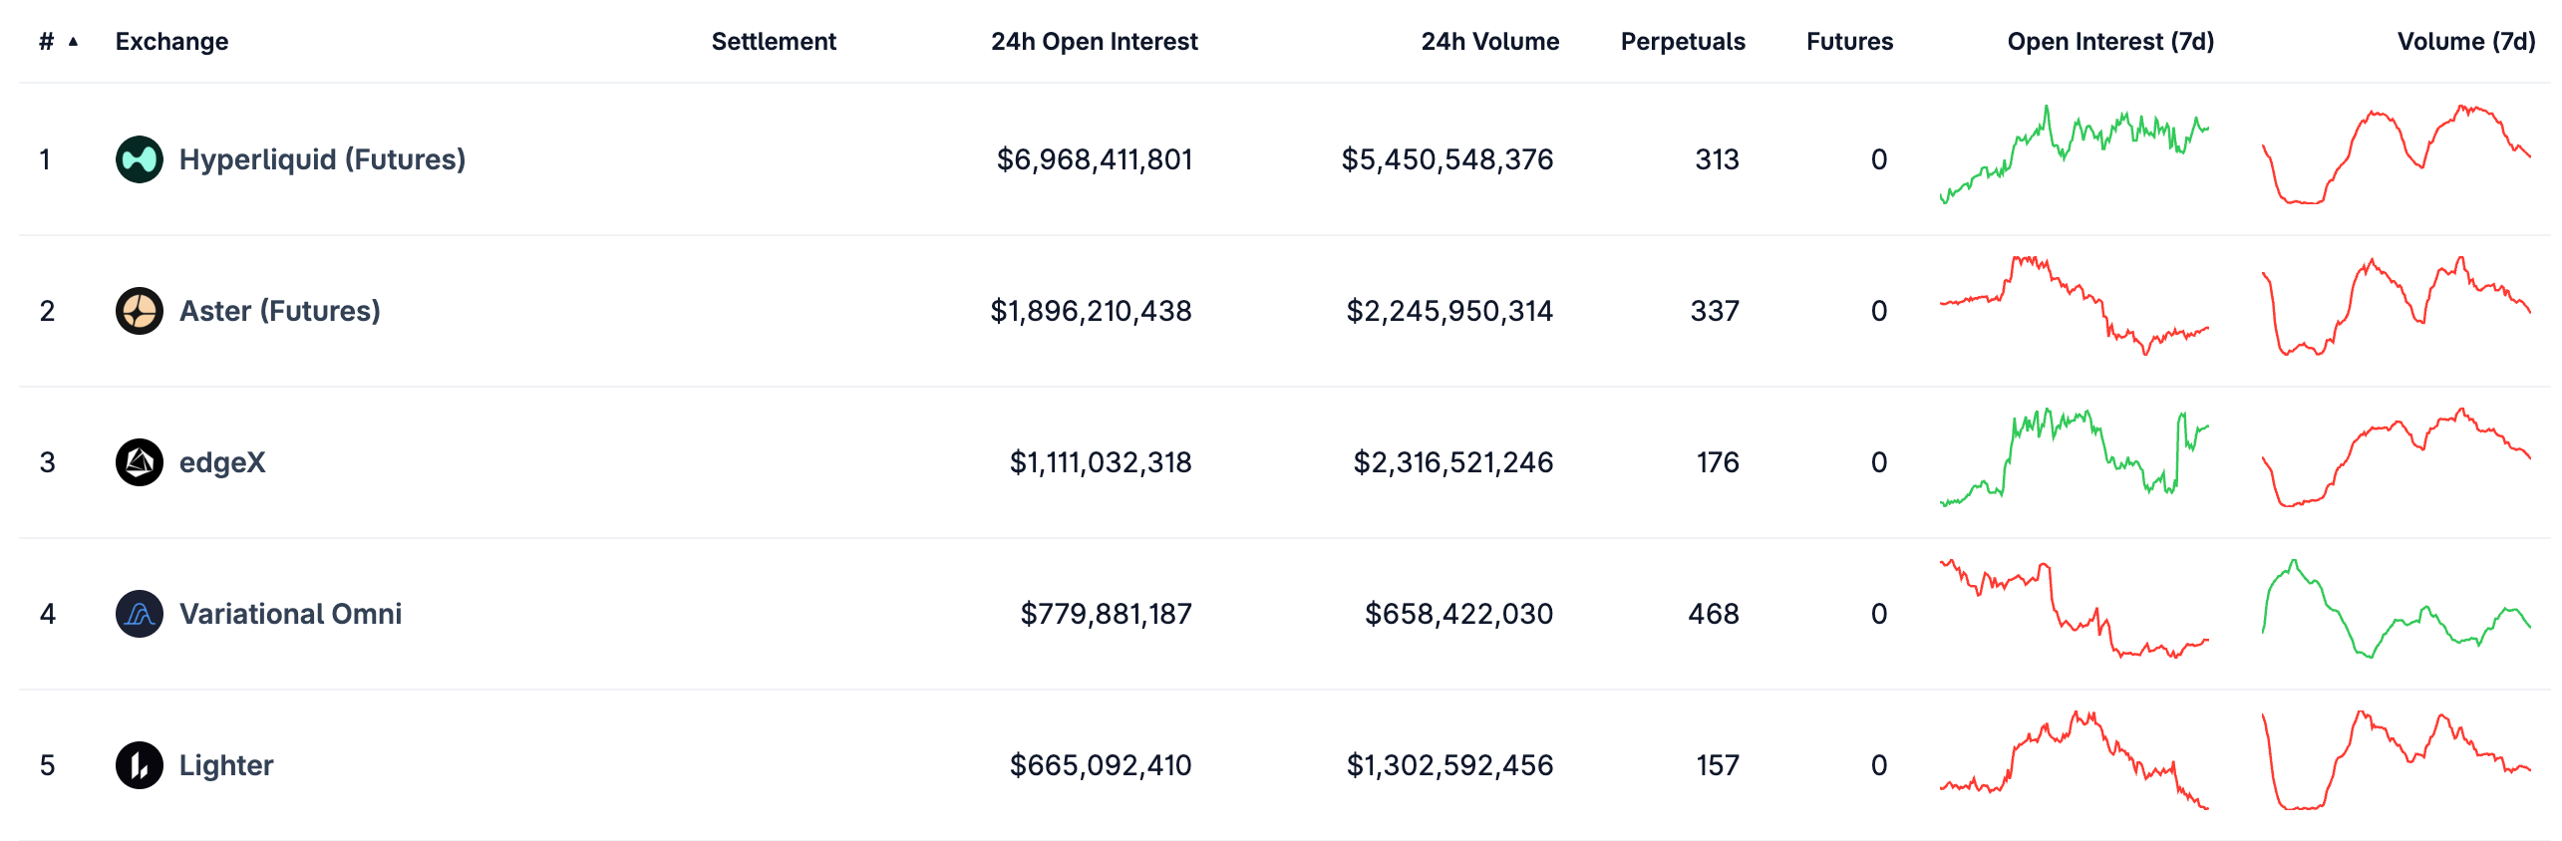Image resolution: width=2562 pixels, height=841 pixels.
Task: Open Hyperliquid's 7d open interest sparkline
Action: click(2074, 155)
